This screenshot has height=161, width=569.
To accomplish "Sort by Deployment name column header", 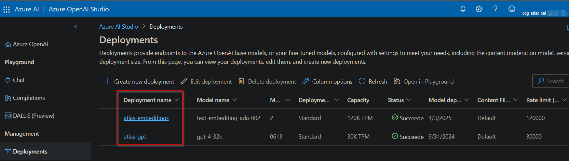I will [x=147, y=100].
